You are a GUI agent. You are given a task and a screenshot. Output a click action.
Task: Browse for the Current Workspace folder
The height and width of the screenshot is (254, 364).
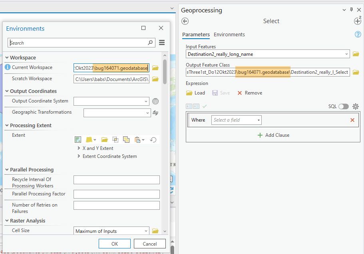pos(155,68)
